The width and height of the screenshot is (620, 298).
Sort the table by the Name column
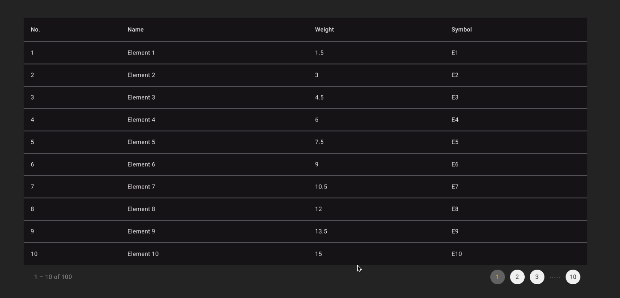[x=135, y=30]
